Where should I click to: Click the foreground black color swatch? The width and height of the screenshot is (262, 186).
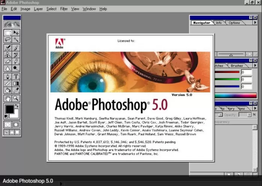click(x=10, y=109)
